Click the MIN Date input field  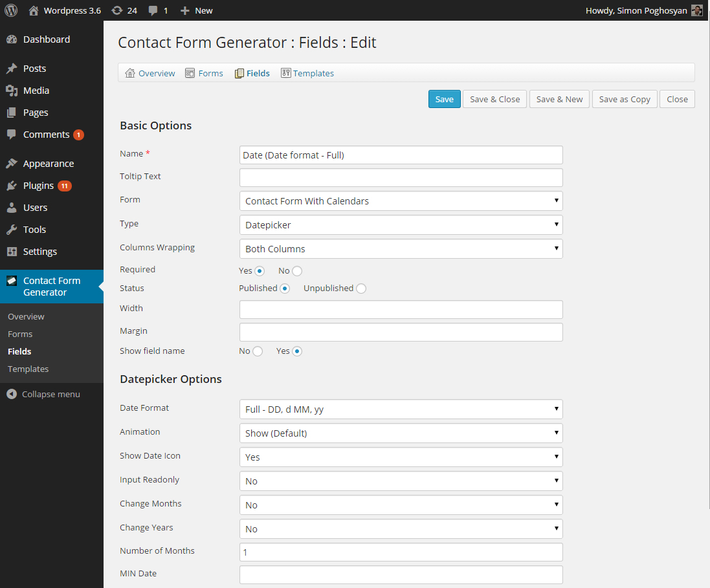pyautogui.click(x=401, y=575)
